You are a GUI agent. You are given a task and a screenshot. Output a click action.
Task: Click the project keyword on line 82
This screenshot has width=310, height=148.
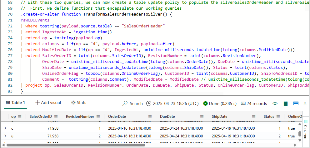34,85
